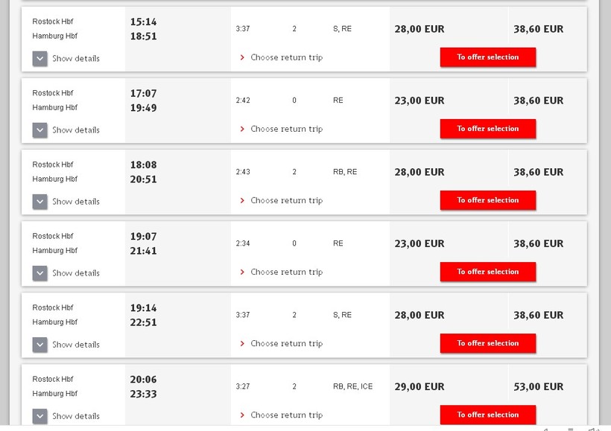
Task: Click the details arrow icon for 17:07 train
Action: click(x=40, y=130)
